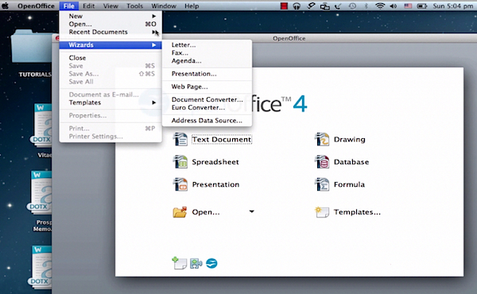Click the Database icon
Screen dimensions: 477x294
point(322,162)
